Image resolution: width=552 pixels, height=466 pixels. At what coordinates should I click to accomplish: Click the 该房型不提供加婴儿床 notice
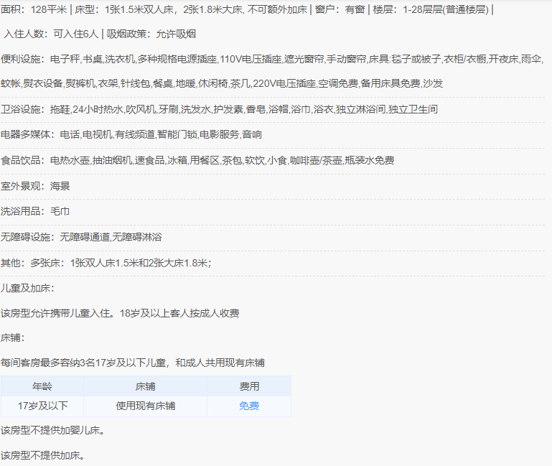52,431
